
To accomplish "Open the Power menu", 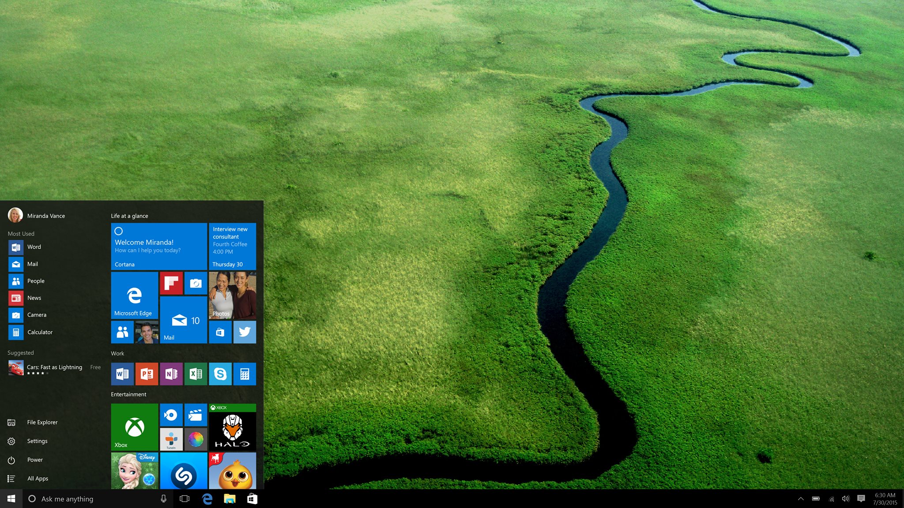I will (x=34, y=459).
